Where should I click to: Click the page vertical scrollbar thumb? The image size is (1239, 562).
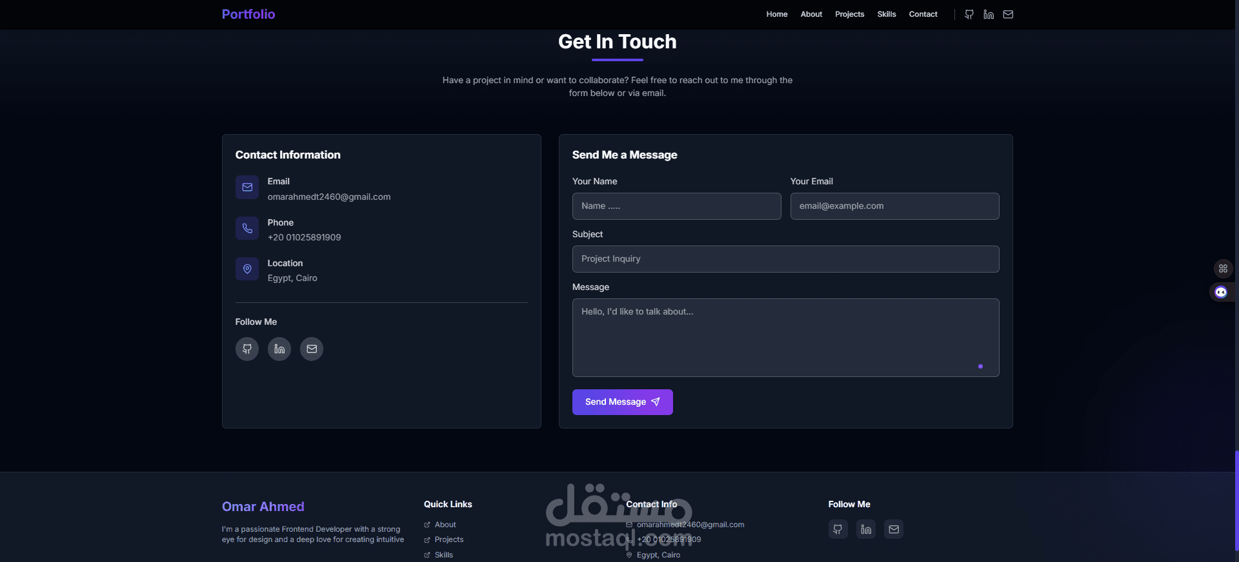tap(1236, 501)
